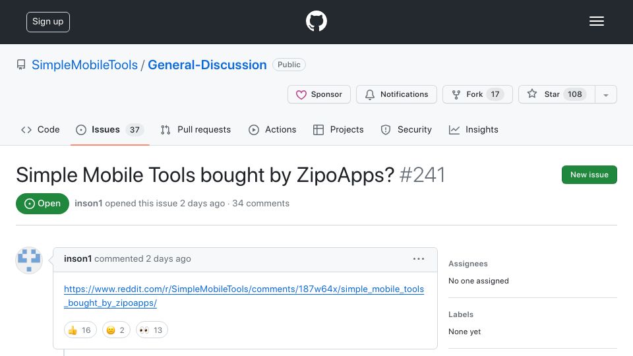Click the '34 comments' text
The height and width of the screenshot is (356, 633).
point(261,204)
